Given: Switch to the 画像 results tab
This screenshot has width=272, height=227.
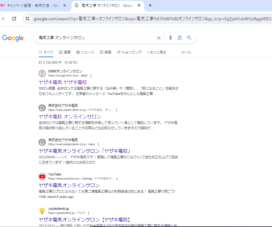Looking at the screenshot, I should 67,52.
